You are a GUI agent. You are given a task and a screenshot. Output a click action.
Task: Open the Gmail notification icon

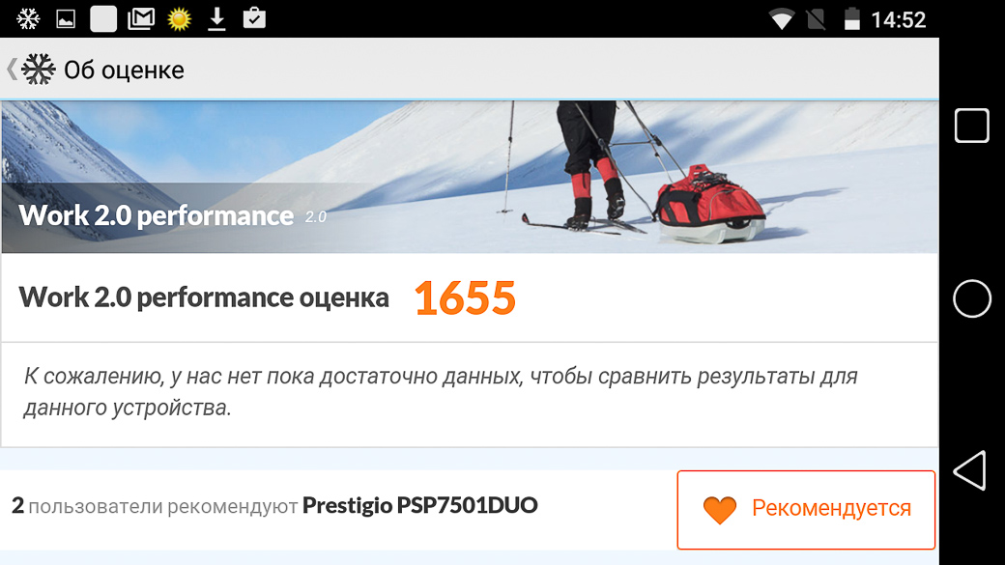point(141,19)
